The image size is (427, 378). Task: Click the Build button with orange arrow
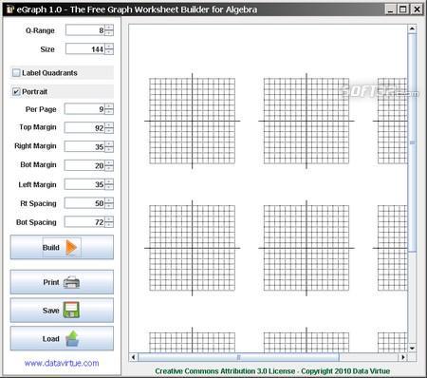[x=62, y=247]
